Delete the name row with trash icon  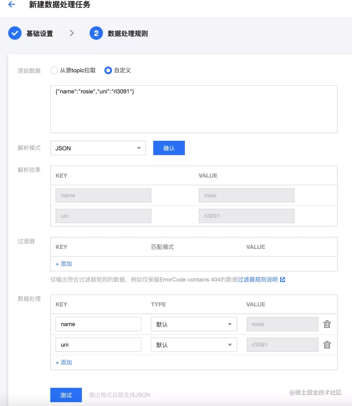(x=327, y=324)
